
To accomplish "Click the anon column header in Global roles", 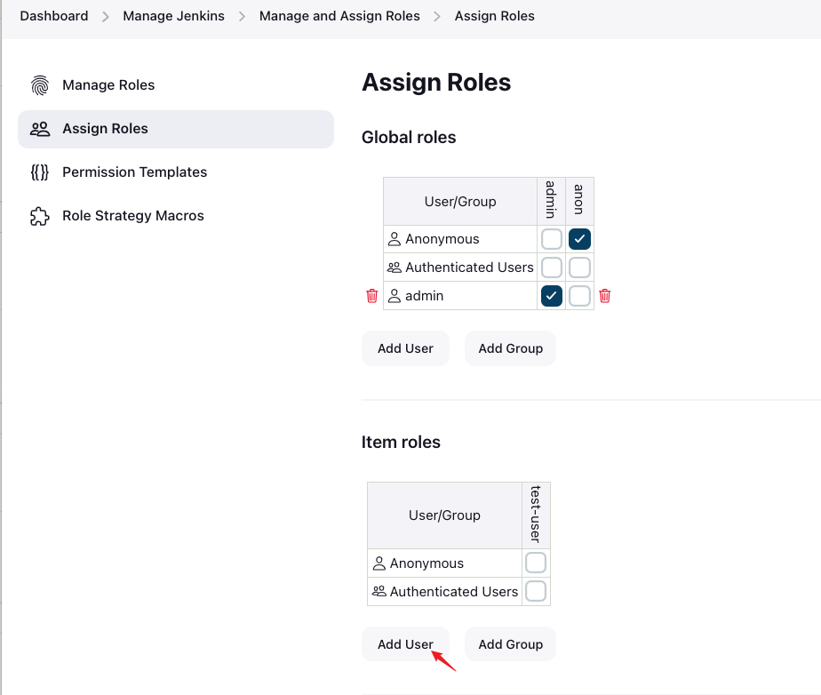I will click(579, 200).
